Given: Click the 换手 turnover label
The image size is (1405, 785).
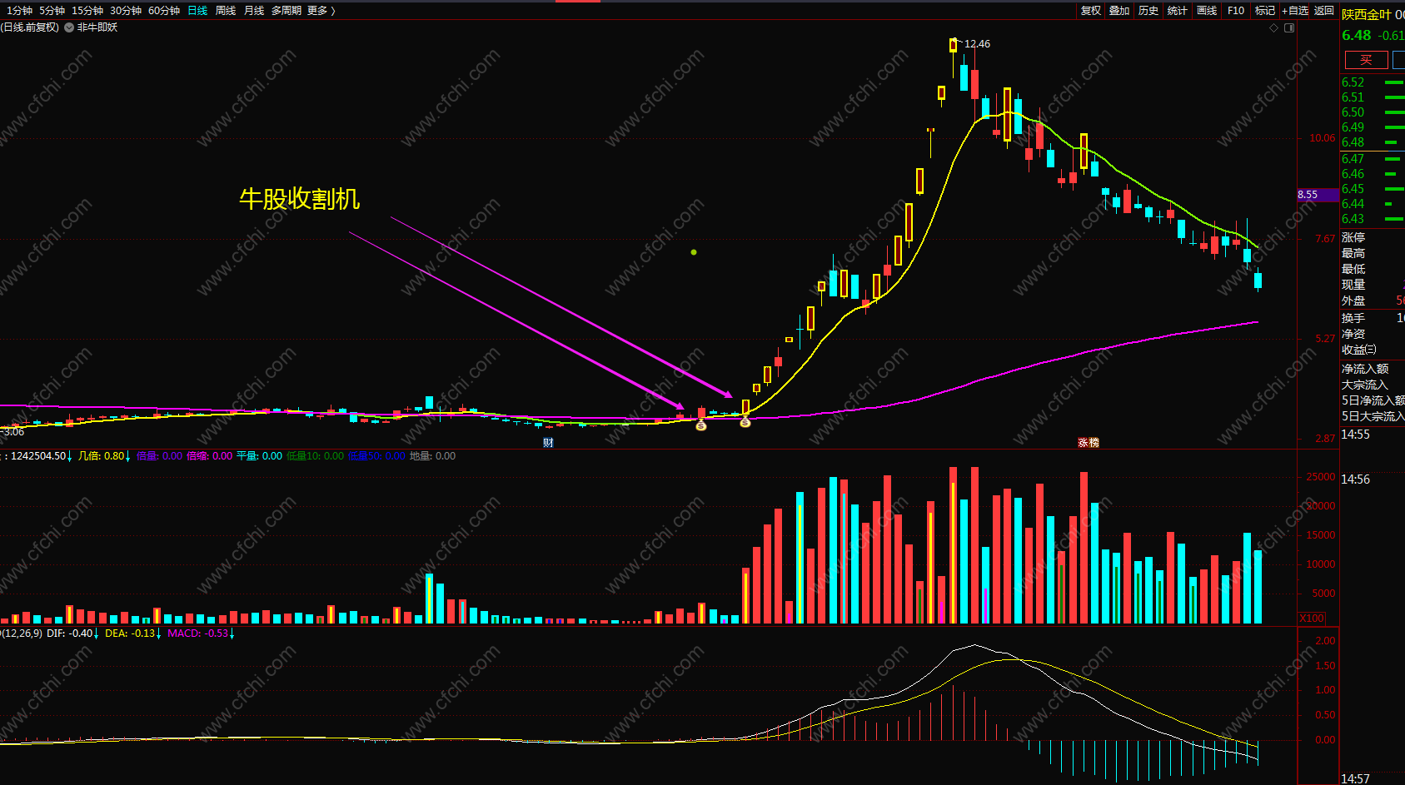Looking at the screenshot, I should [x=1353, y=319].
